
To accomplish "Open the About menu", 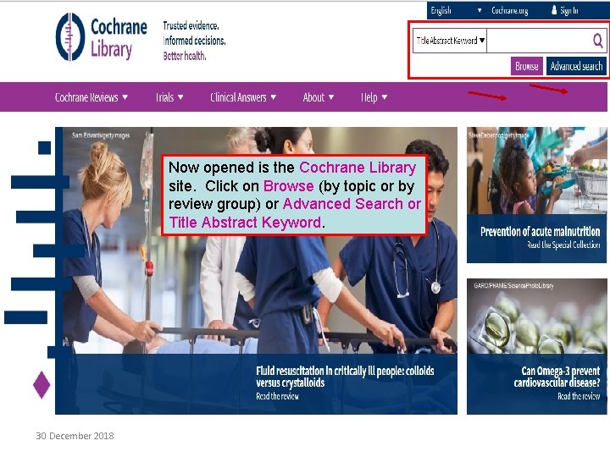I will [319, 97].
